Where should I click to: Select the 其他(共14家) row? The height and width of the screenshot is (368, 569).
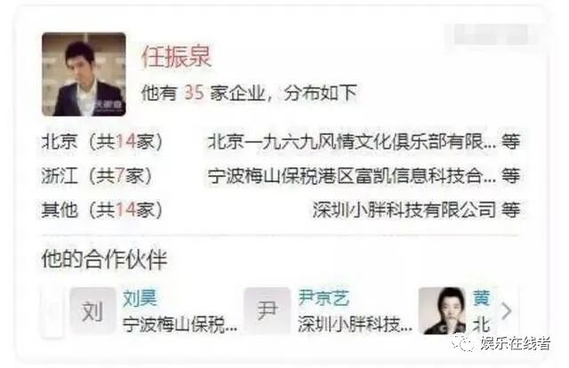pos(281,210)
